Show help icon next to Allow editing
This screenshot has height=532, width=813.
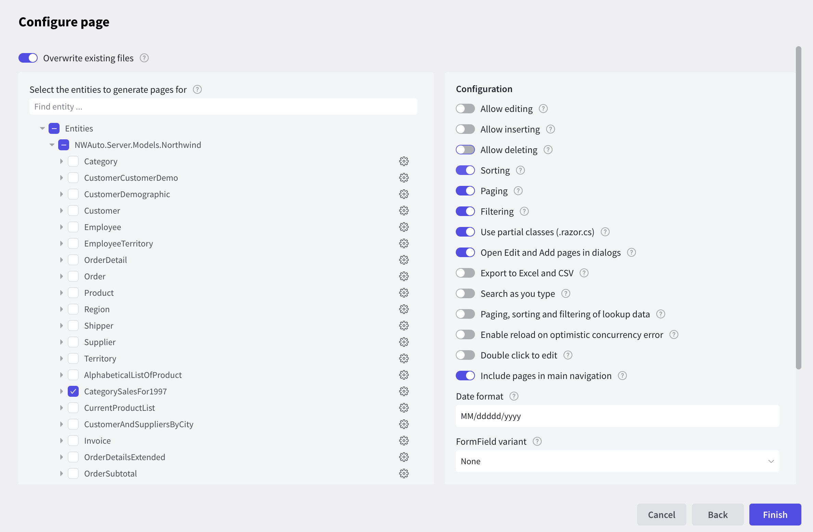point(543,109)
